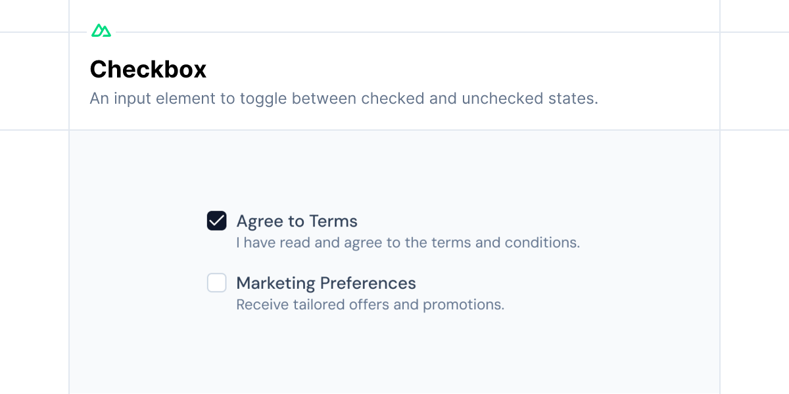The image size is (789, 394).
Task: Click the word "Preferences" in the second label
Action: [368, 283]
